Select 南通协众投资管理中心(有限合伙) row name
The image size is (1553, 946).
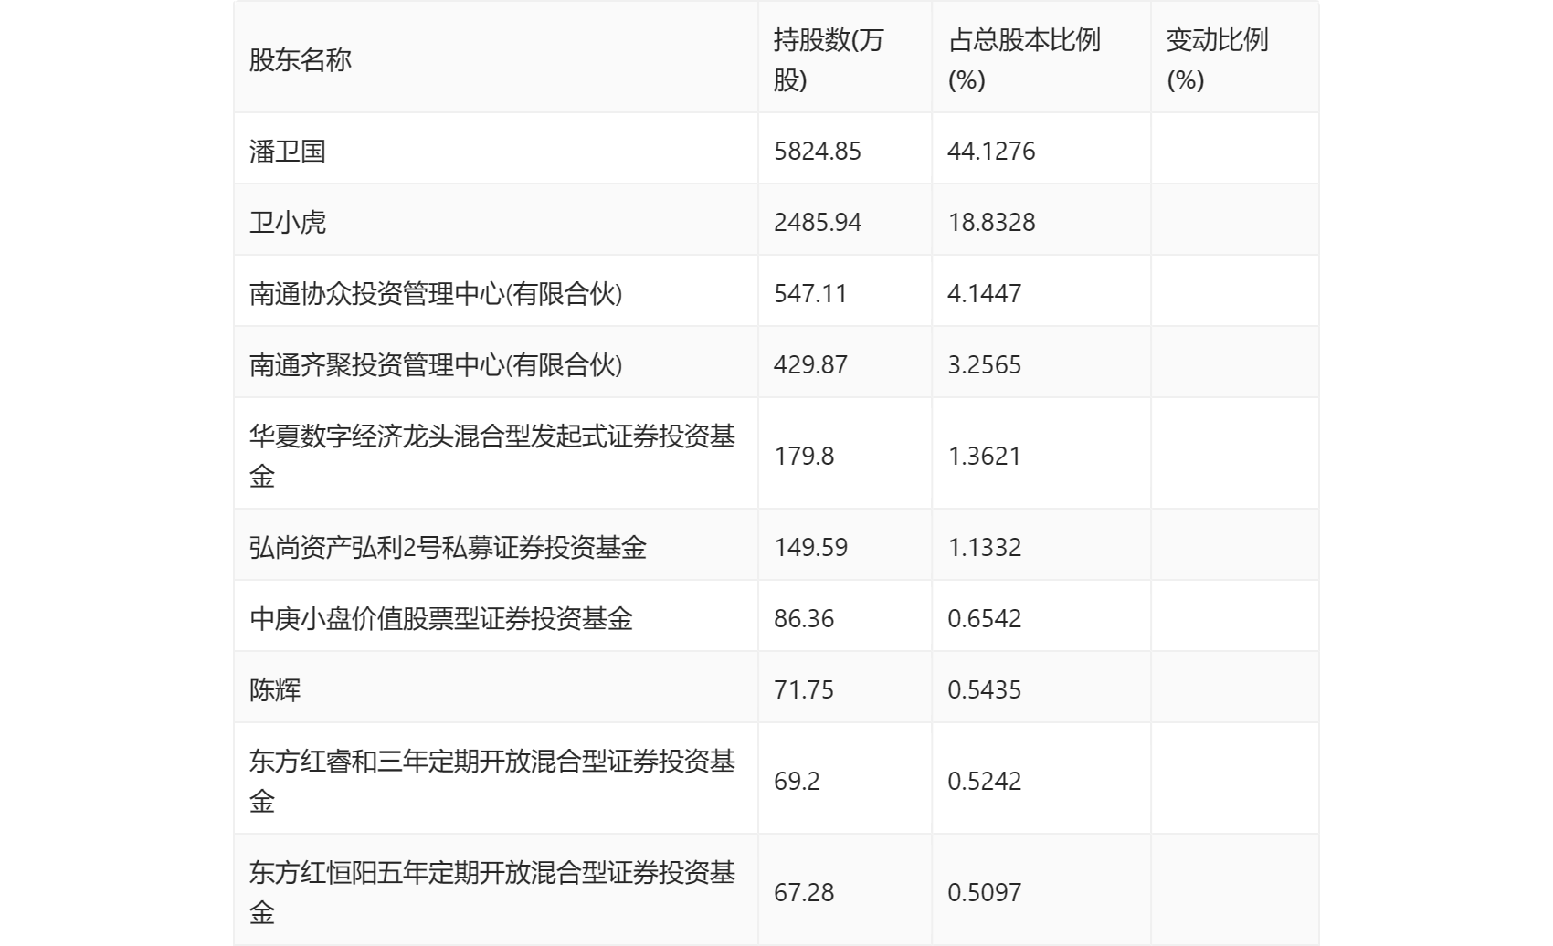click(x=436, y=293)
